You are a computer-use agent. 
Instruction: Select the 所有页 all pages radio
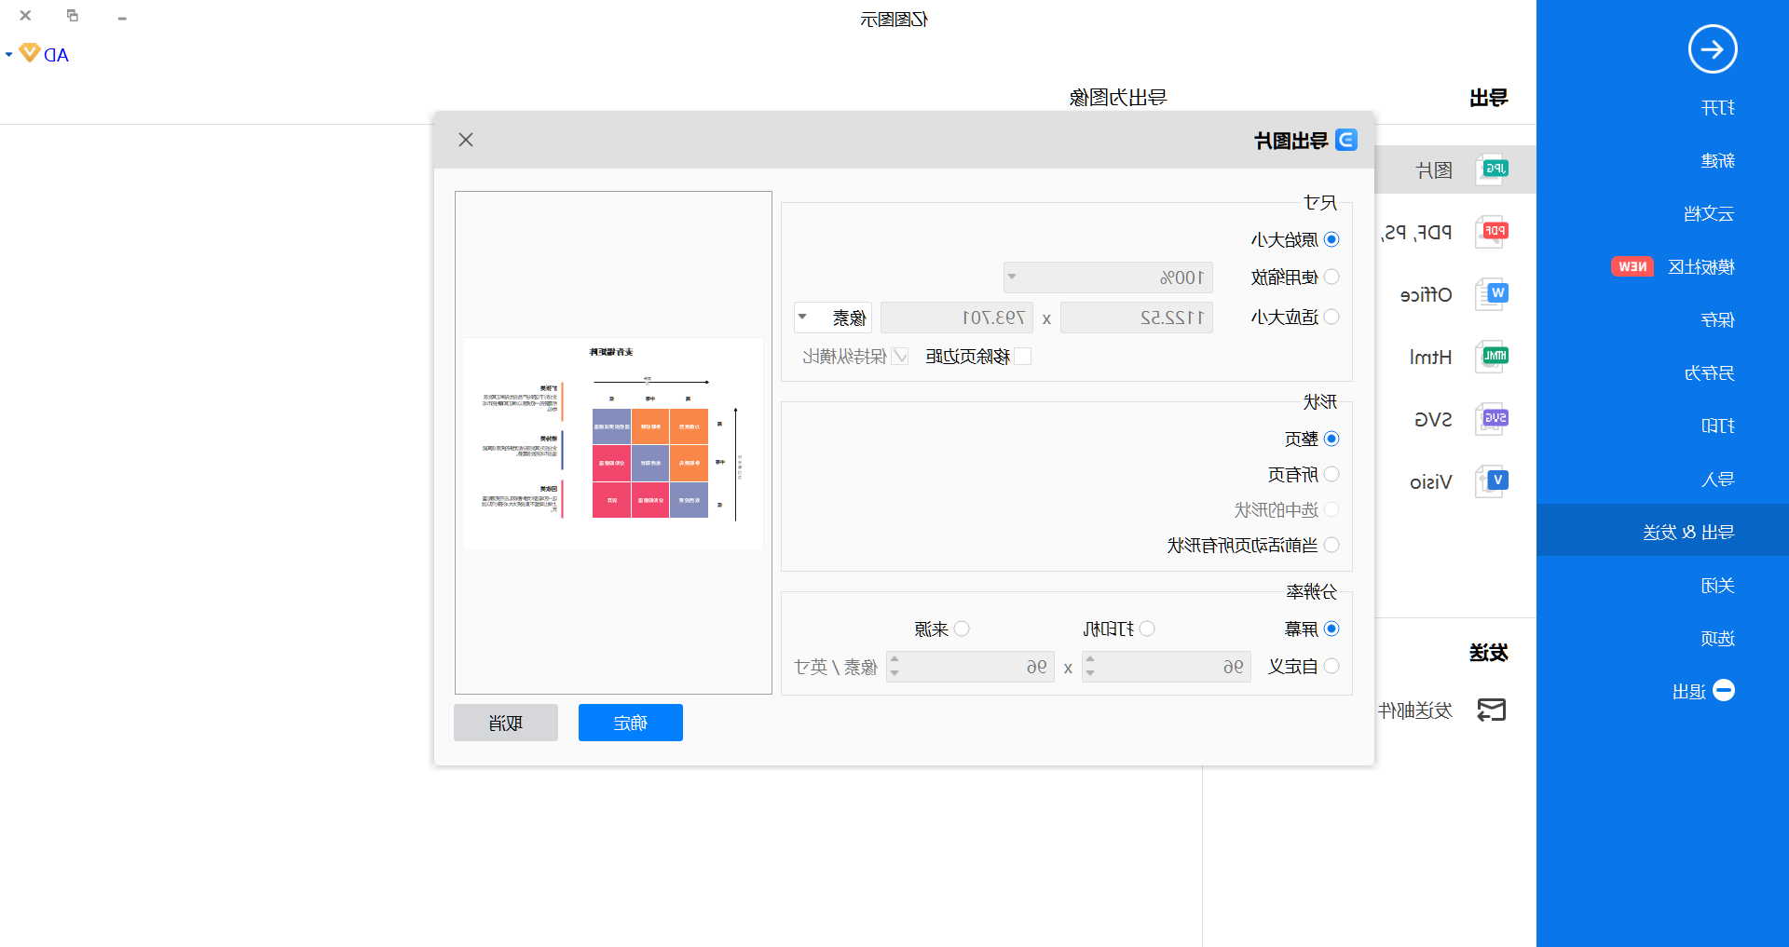pyautogui.click(x=1332, y=474)
